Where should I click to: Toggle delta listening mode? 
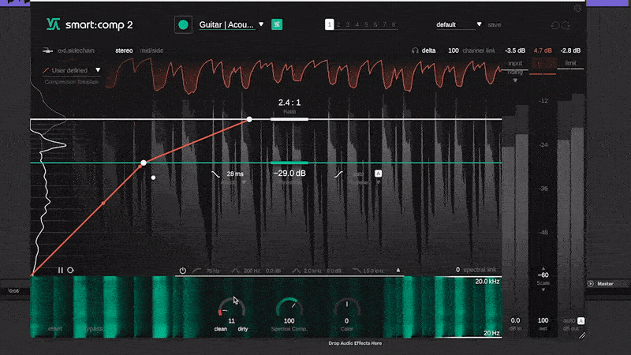[428, 50]
